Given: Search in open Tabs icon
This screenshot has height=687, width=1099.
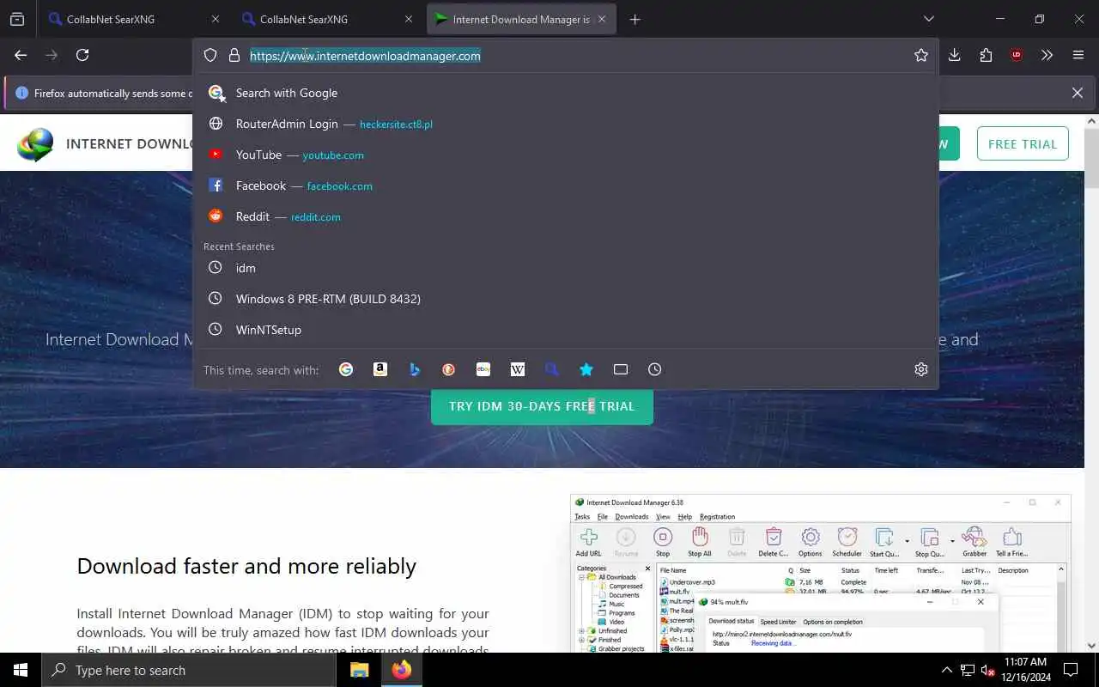Looking at the screenshot, I should 621,369.
